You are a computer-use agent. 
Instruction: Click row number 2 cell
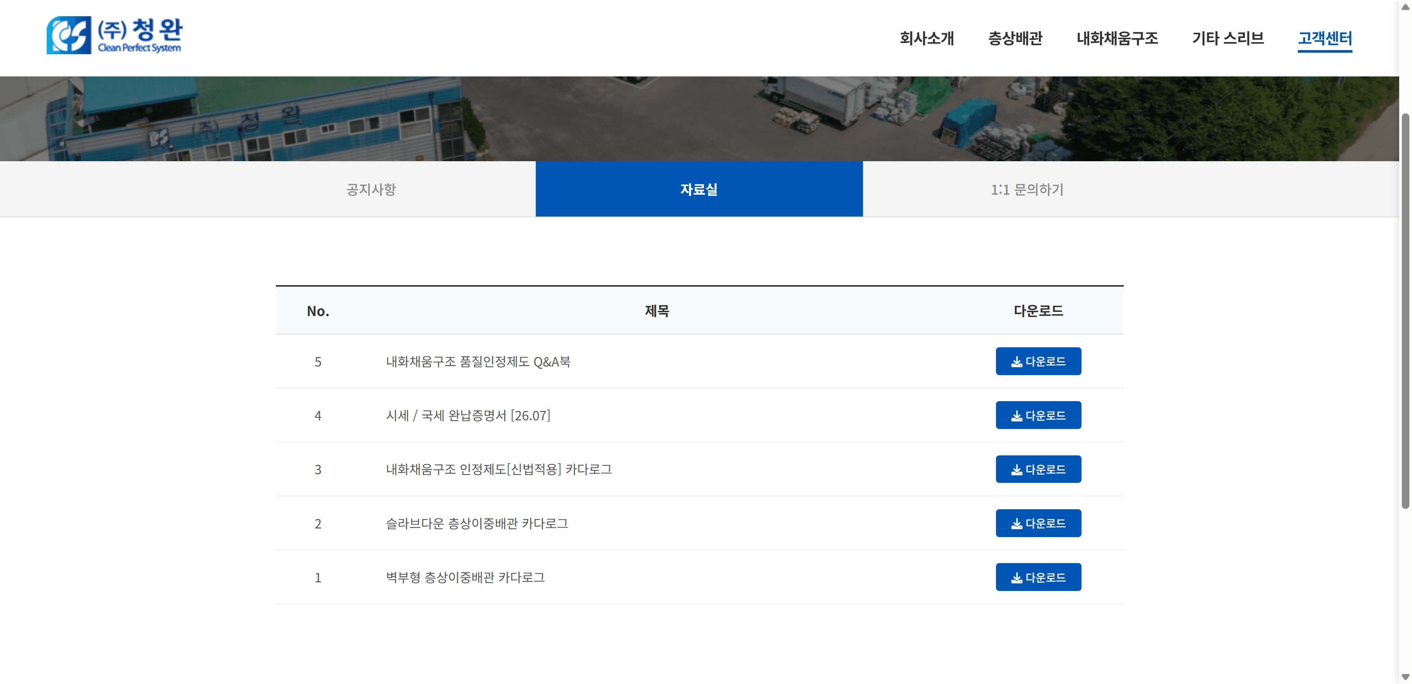pyautogui.click(x=318, y=524)
